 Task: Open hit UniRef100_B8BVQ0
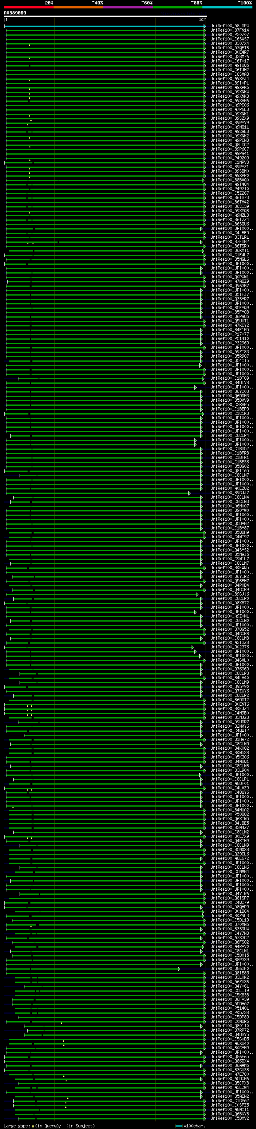coord(229,180)
